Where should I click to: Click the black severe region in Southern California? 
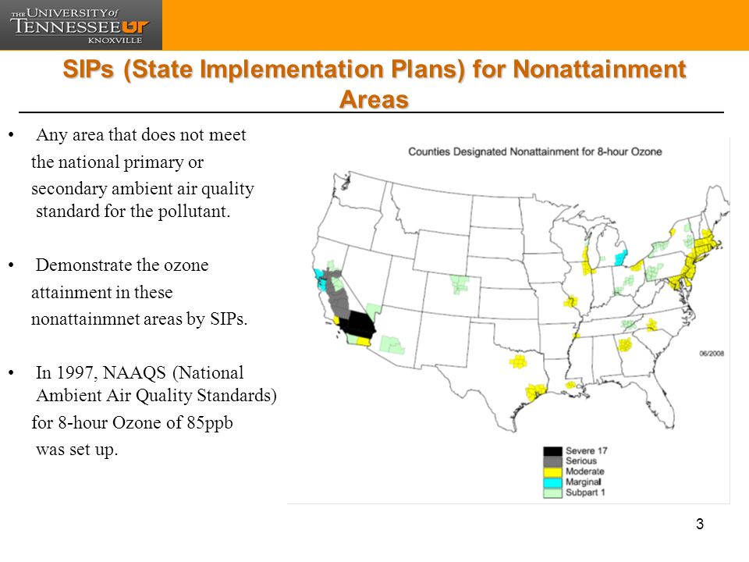359,324
